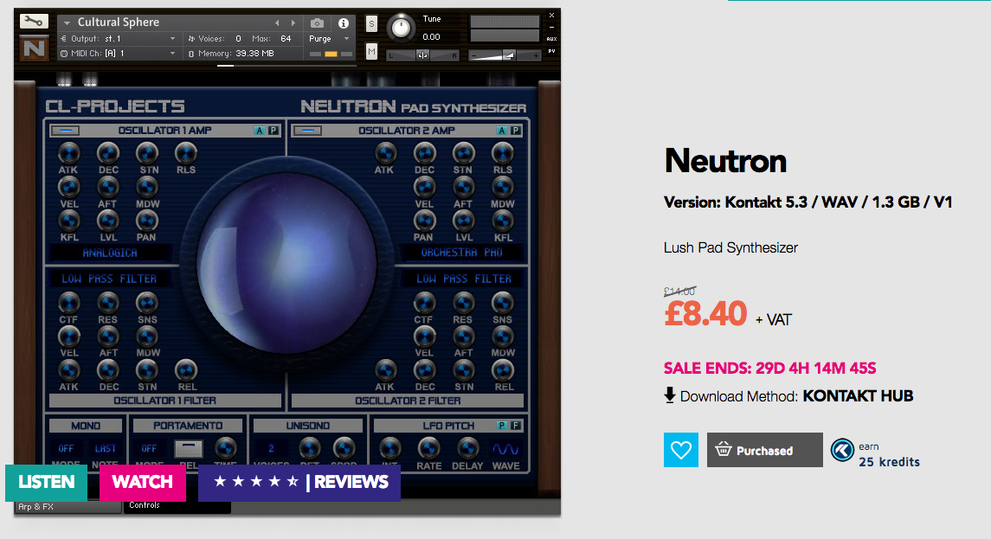Open Oscillator 2 LOW PASS FILTER type selector
This screenshot has height=539, width=991.
[x=463, y=279]
